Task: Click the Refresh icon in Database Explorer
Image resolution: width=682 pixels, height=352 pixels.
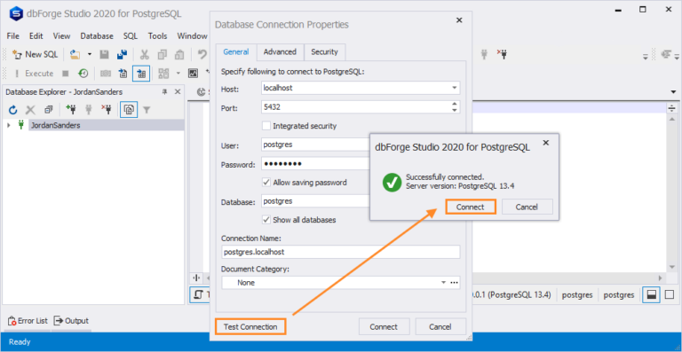Action: [x=12, y=110]
